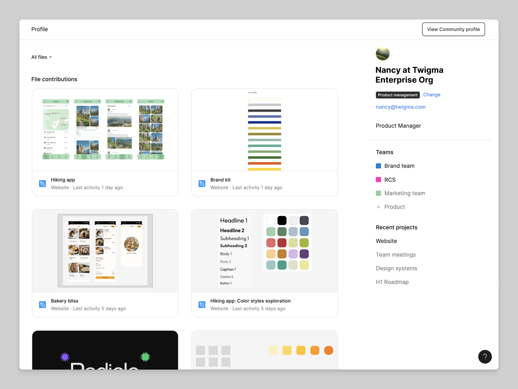Open the Marketing team entry
The image size is (518, 389).
point(404,193)
